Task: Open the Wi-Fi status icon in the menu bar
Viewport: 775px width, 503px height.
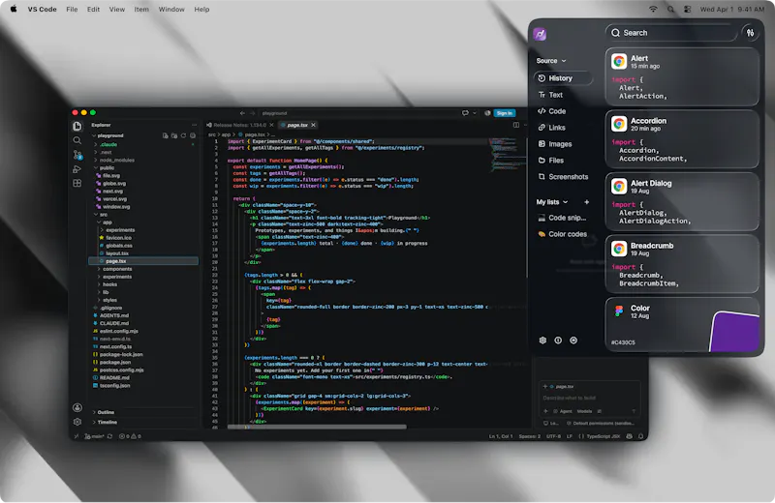Action: (653, 9)
